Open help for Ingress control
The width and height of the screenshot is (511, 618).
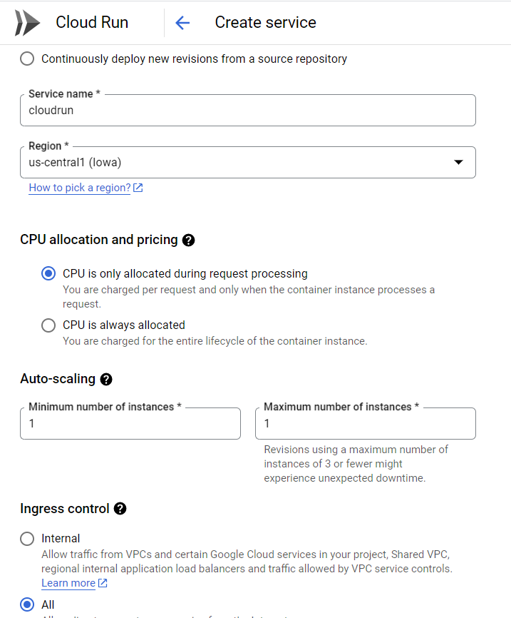pos(119,509)
